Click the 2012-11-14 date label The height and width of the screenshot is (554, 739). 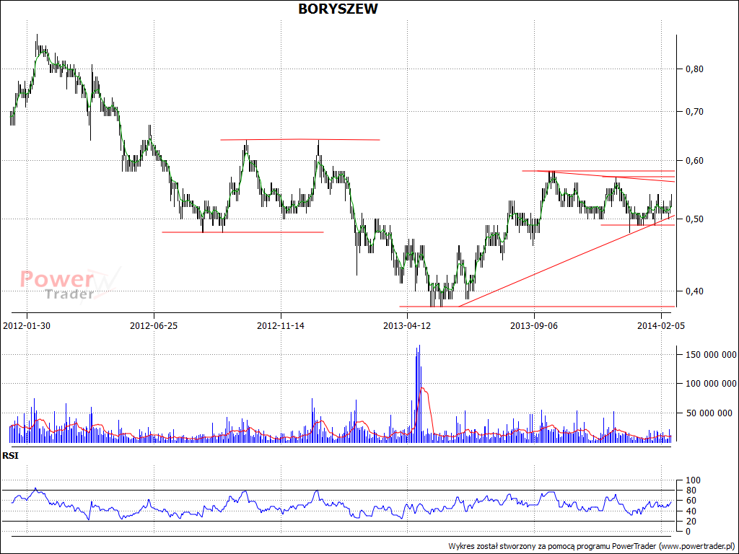pyautogui.click(x=281, y=325)
